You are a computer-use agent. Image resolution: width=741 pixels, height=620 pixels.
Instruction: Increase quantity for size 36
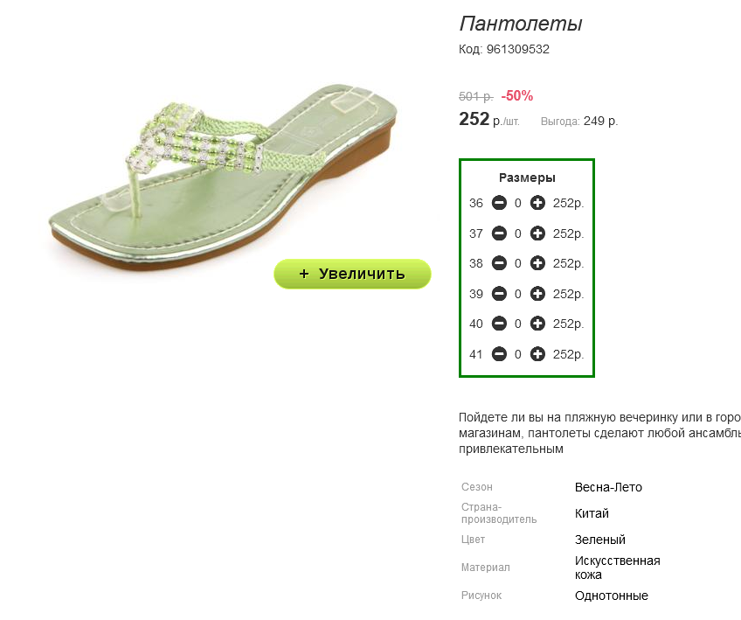point(537,203)
